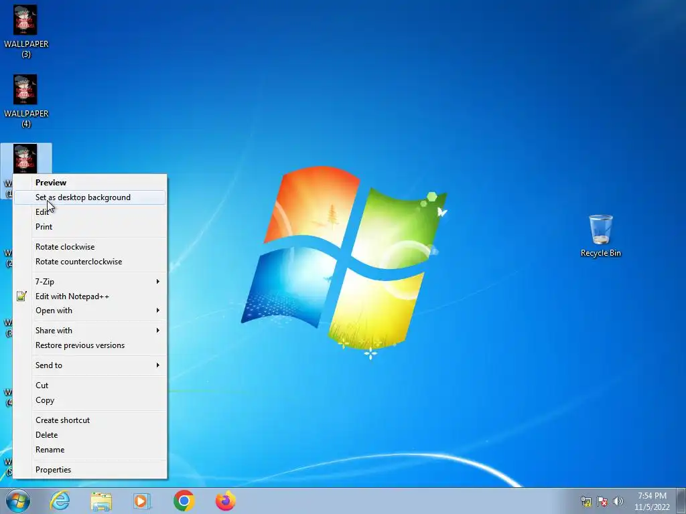The width and height of the screenshot is (686, 514).
Task: Open the WALLPAPER (3) desktop icon
Action: (26, 31)
